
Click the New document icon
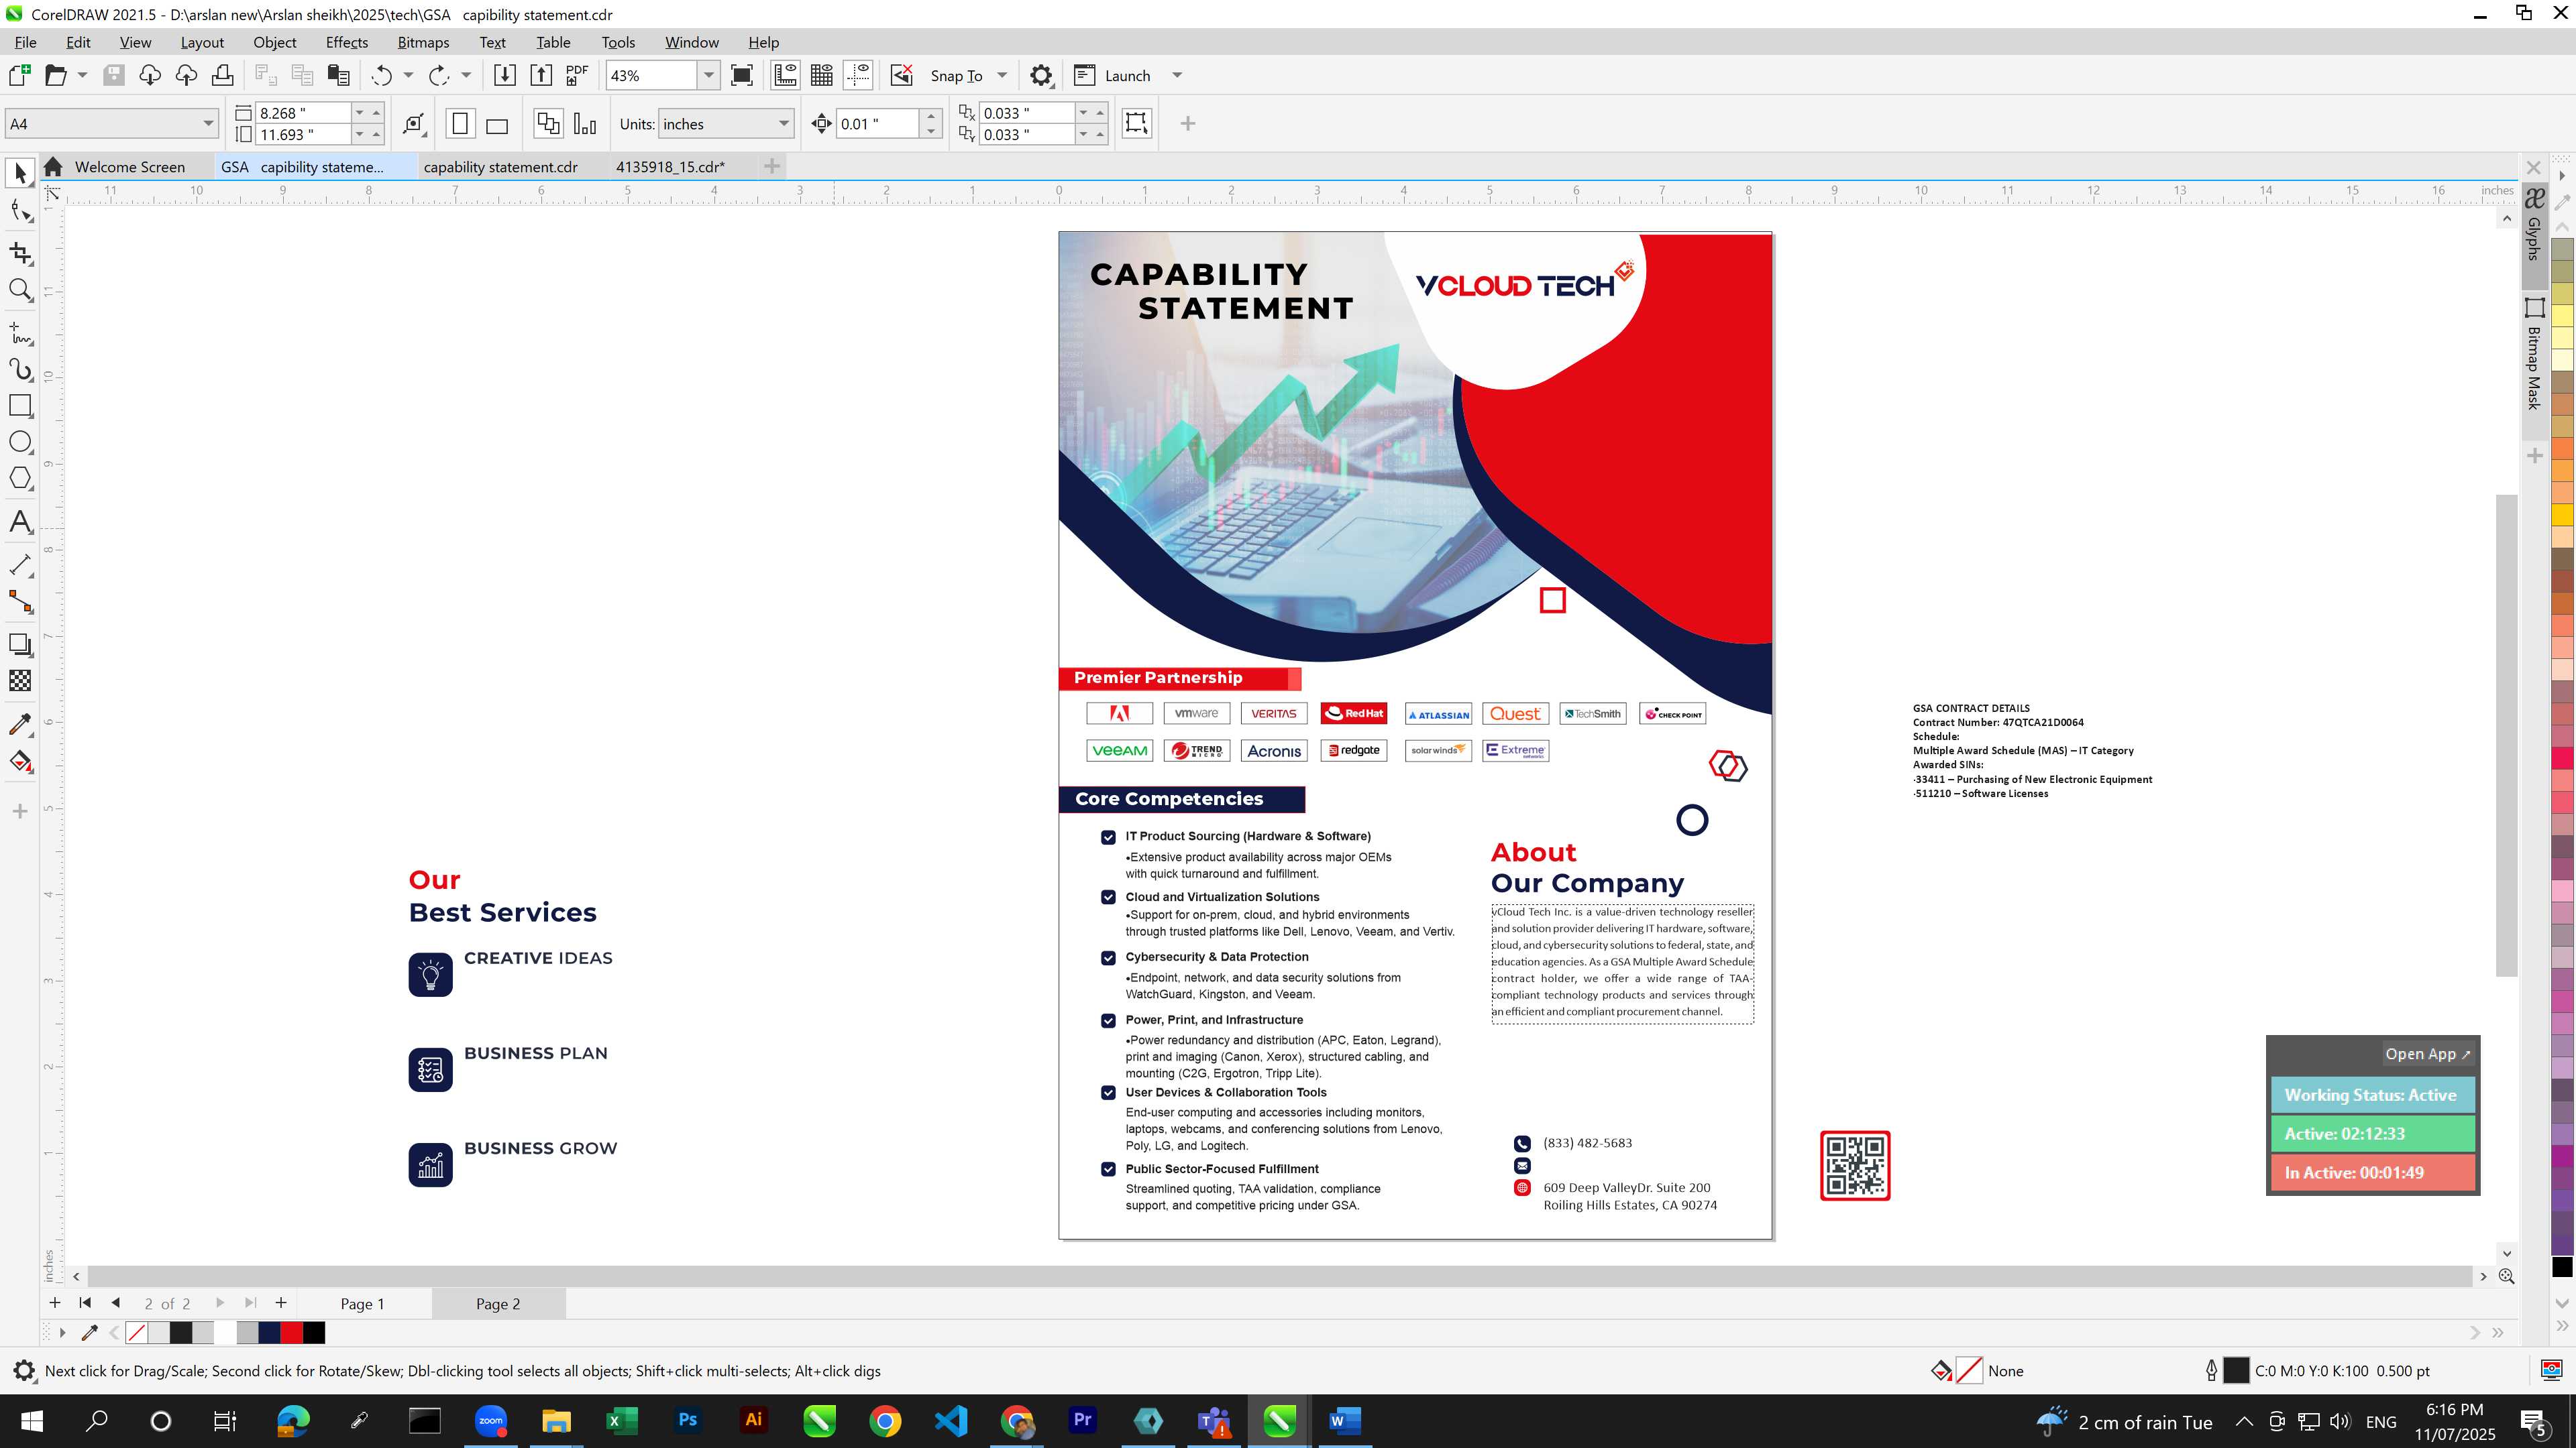coord(19,75)
